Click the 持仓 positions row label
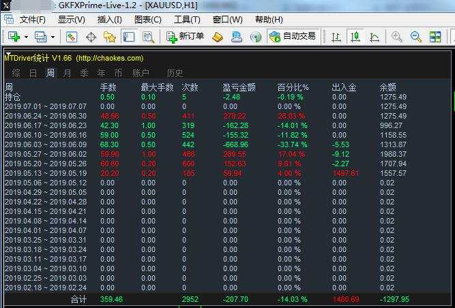This screenshot has height=308, width=455. (13, 97)
